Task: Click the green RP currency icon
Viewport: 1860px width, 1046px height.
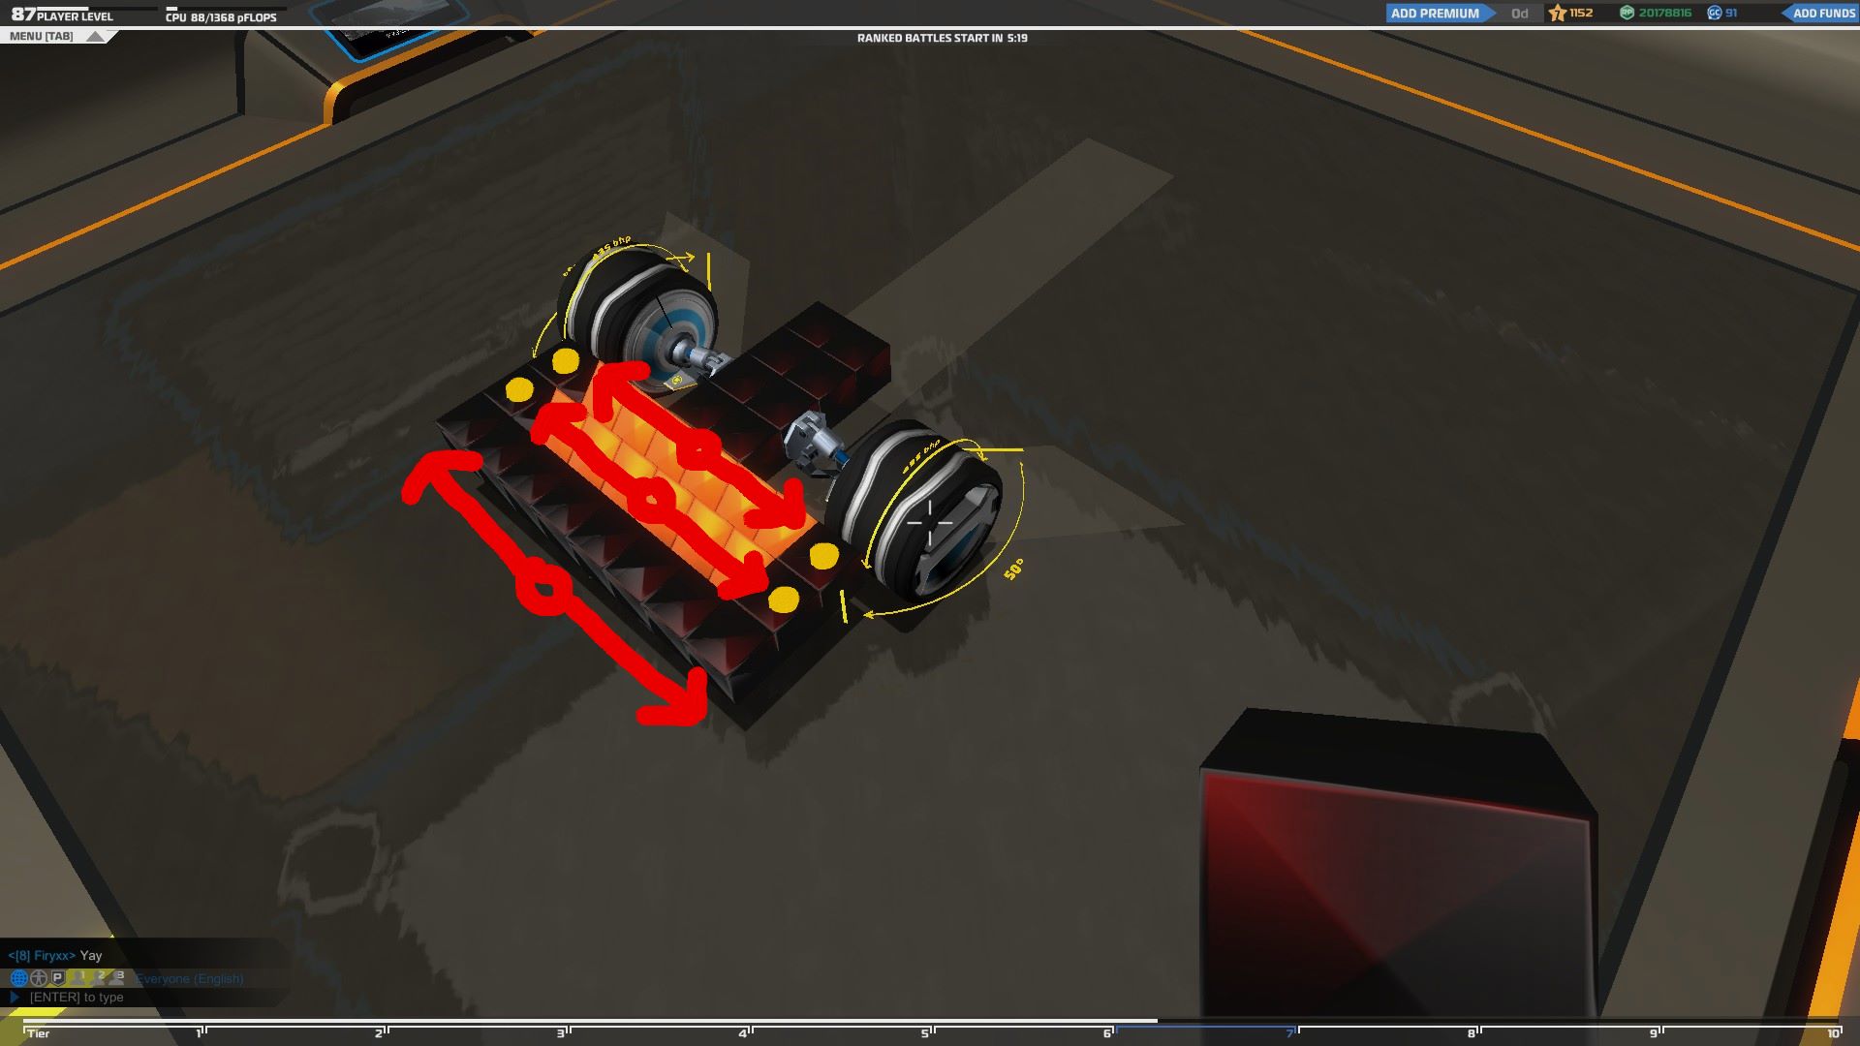Action: click(x=1627, y=13)
